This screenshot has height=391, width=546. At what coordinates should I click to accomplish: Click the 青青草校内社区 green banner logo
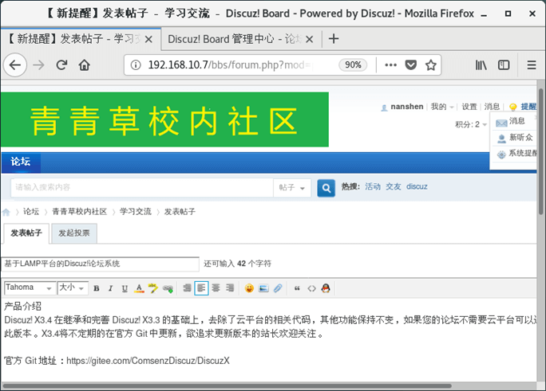164,119
